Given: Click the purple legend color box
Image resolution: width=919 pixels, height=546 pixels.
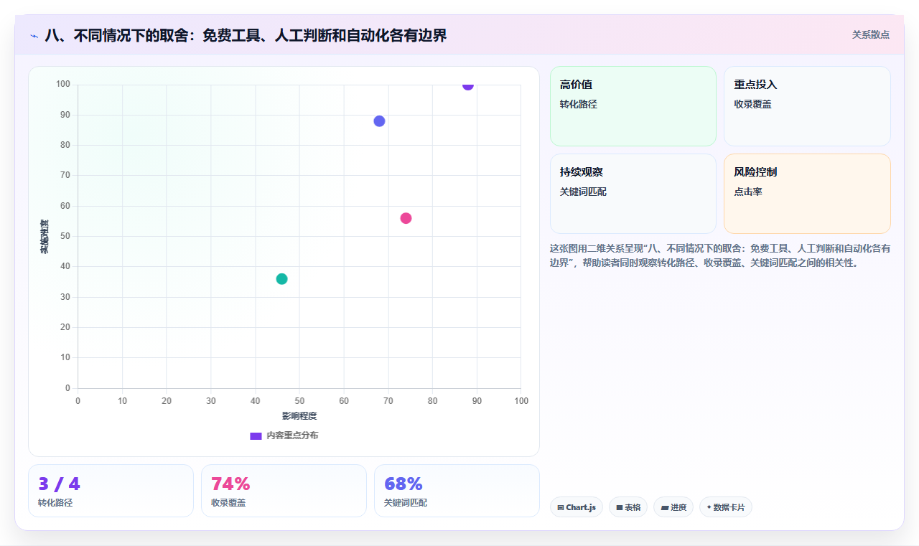Looking at the screenshot, I should pos(256,436).
